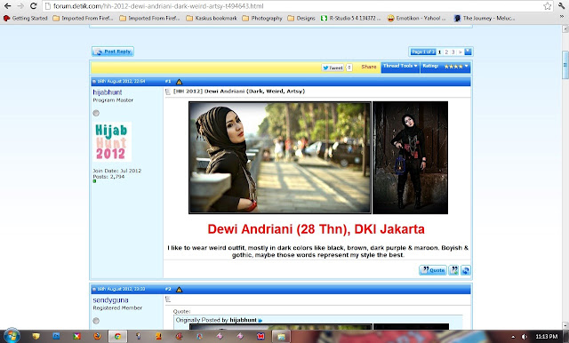Viewport: 569px width, 343px height.
Task: Quote post #1 with Quote button
Action: [433, 270]
